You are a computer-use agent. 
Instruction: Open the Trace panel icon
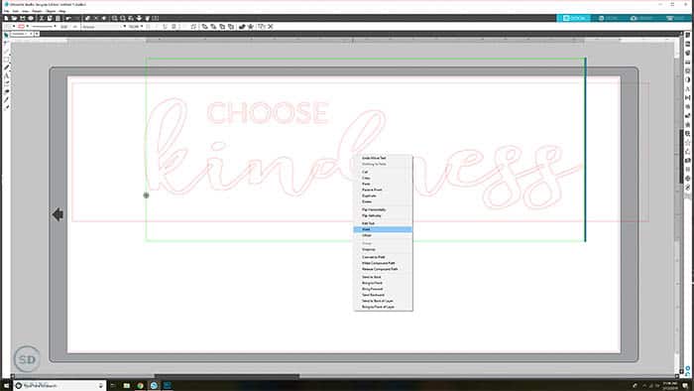(x=687, y=133)
